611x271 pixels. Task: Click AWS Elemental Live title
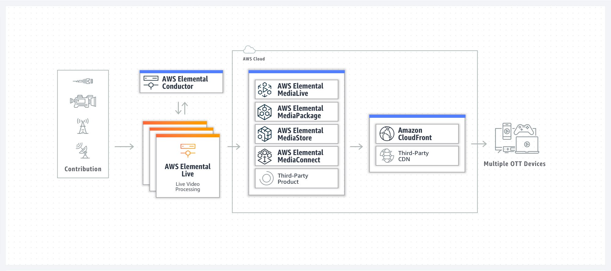188,170
